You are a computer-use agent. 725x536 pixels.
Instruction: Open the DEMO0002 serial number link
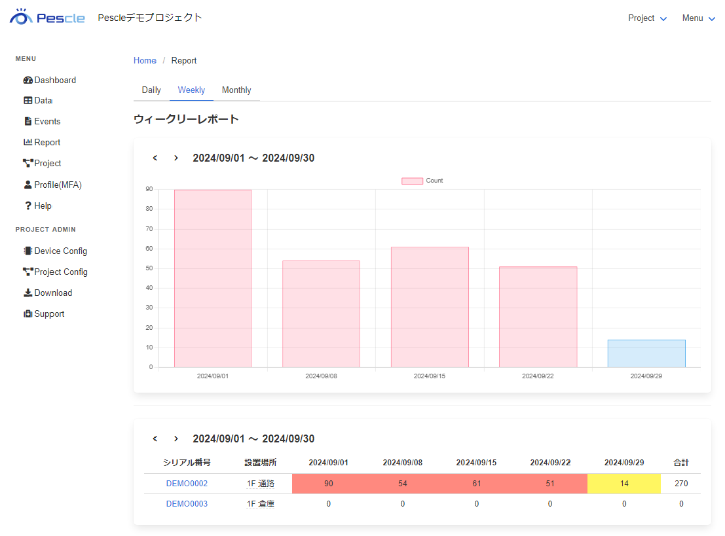[x=187, y=484]
